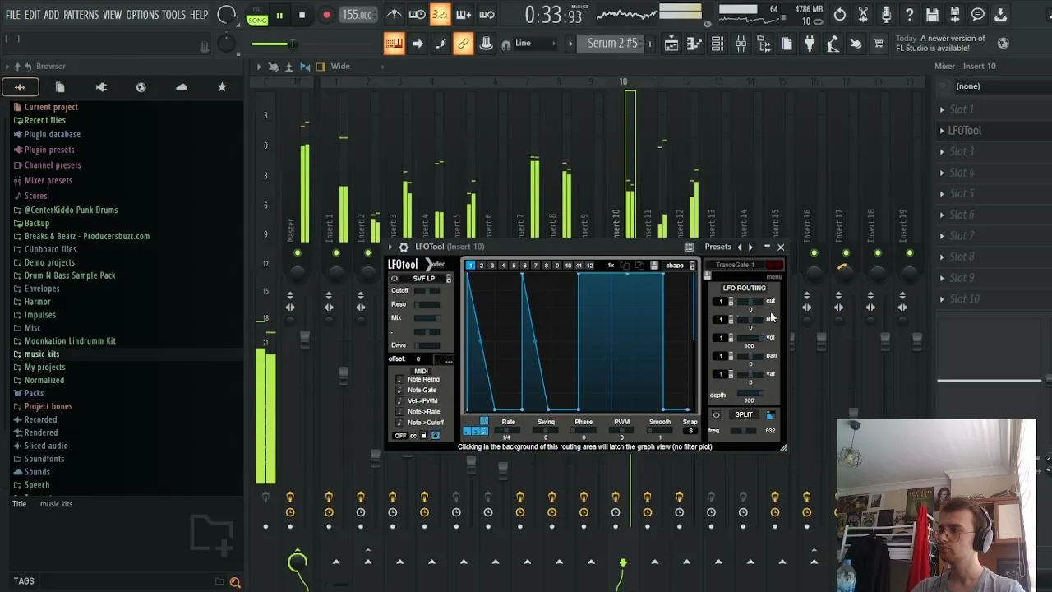Toggle the Note Gate MIDI option
This screenshot has width=1052, height=592.
click(399, 390)
